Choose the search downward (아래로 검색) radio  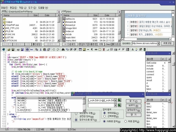tap(105, 121)
